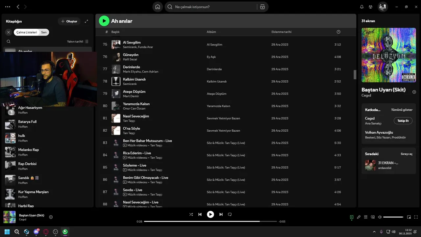Open the Oluştur create menu

pos(69,21)
